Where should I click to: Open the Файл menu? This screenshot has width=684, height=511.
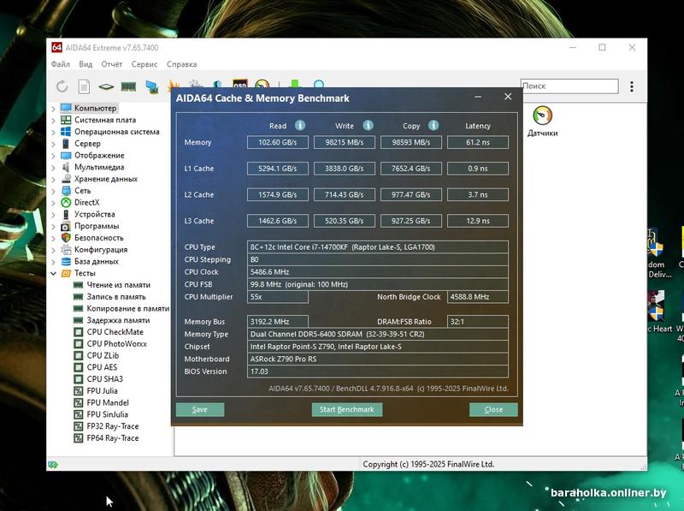[60, 64]
